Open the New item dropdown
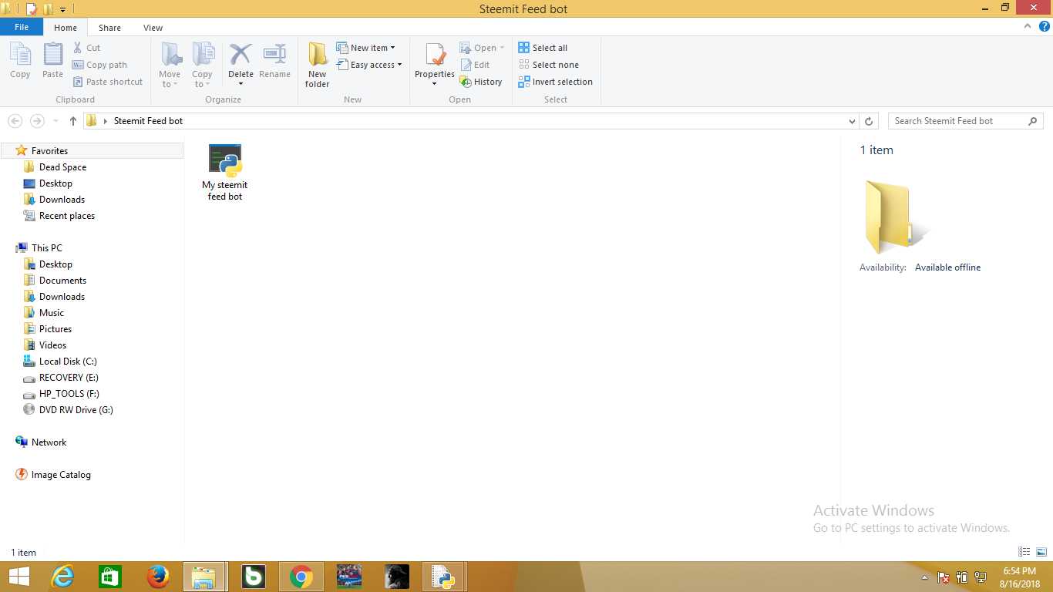This screenshot has height=592, width=1053. (366, 48)
